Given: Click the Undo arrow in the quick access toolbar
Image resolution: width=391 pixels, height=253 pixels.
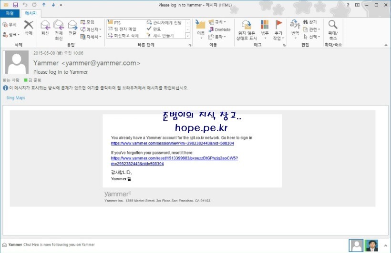Looking at the screenshot, I should [x=25, y=5].
